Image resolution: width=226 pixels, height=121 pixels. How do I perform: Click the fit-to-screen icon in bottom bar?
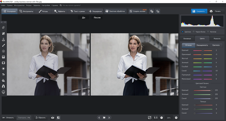pyautogui.click(x=149, y=117)
